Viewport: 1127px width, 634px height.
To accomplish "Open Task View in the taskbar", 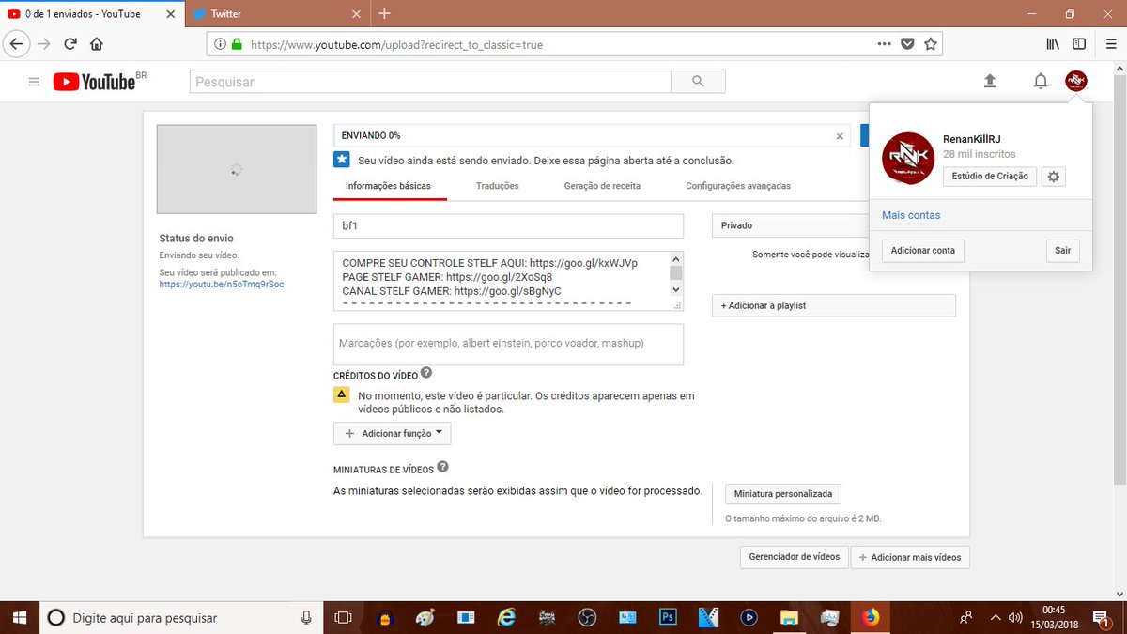I will (343, 617).
